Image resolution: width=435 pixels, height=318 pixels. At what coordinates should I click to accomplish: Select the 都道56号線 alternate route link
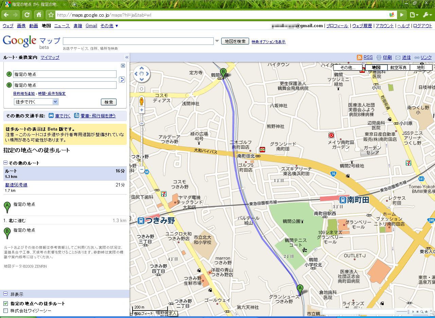click(x=16, y=185)
